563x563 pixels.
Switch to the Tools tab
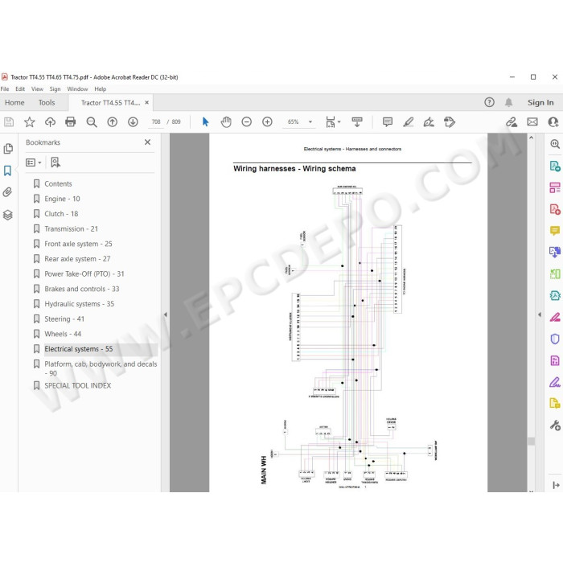(47, 103)
